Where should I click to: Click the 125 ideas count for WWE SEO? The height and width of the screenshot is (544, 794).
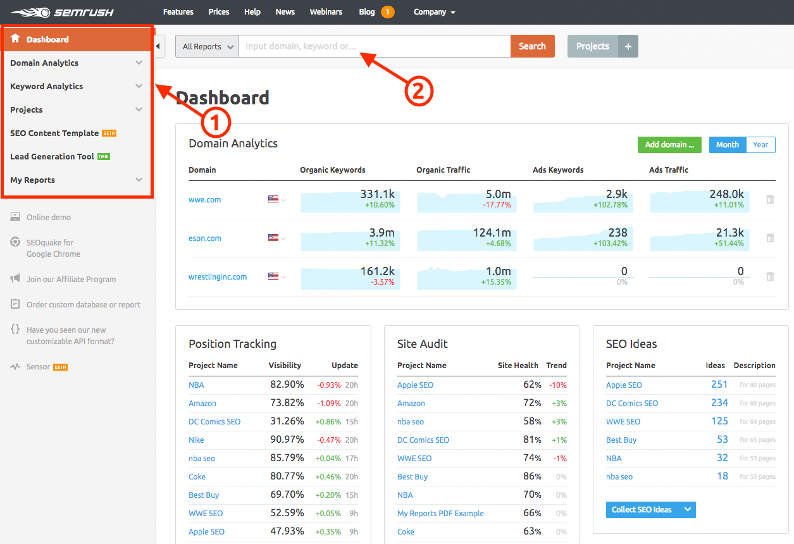click(719, 421)
